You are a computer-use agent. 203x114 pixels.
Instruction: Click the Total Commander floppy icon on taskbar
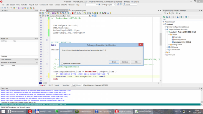[x=37, y=111]
